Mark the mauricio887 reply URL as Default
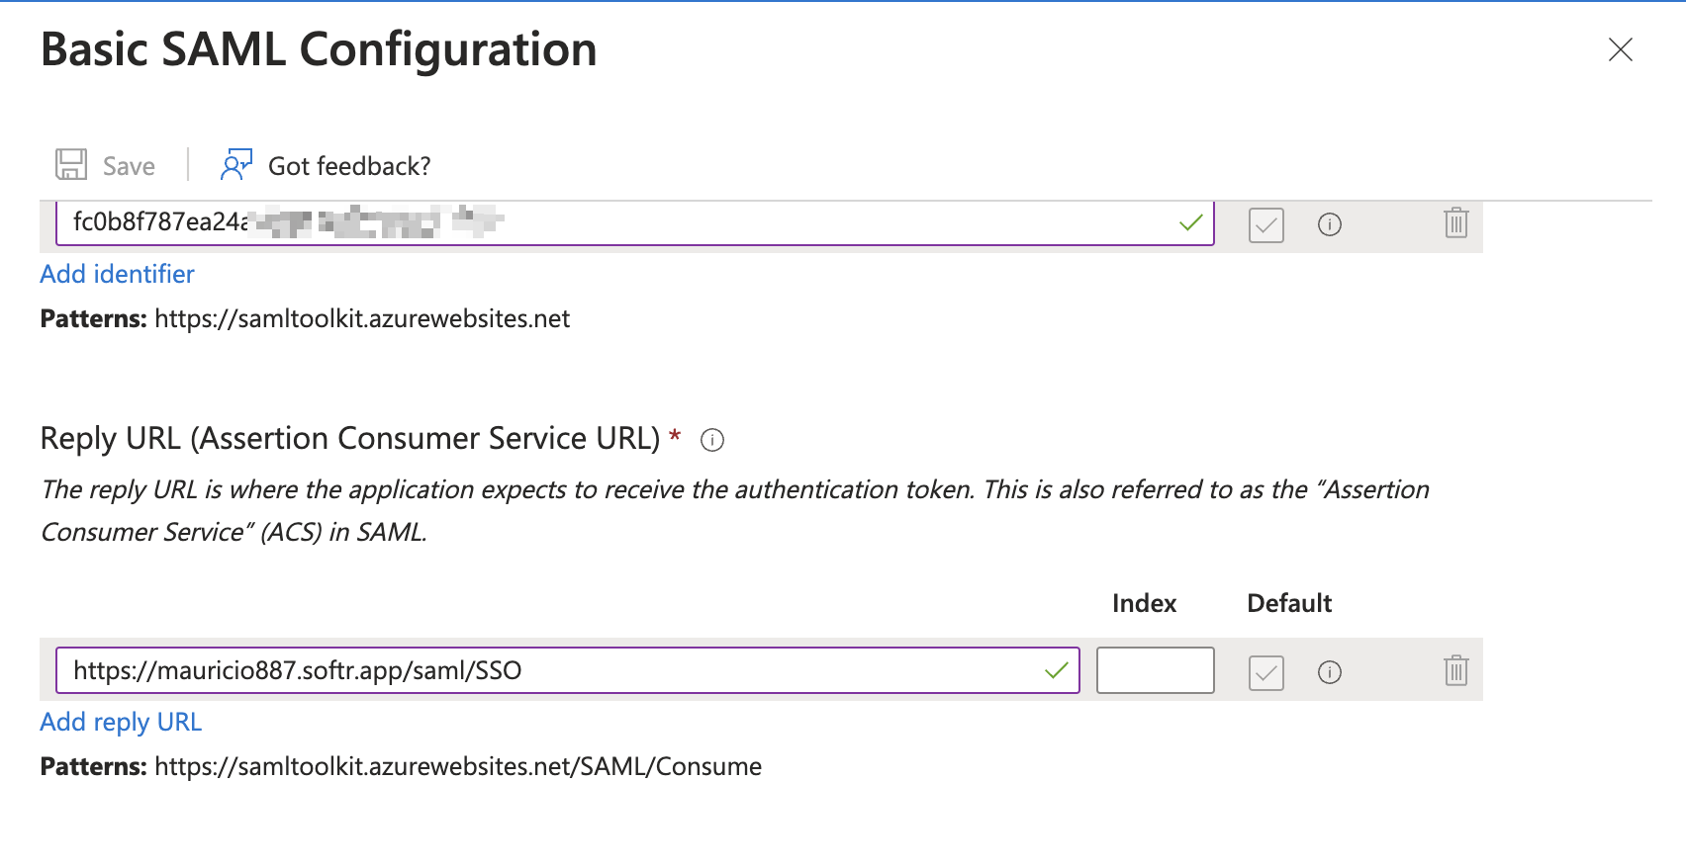 1265,673
